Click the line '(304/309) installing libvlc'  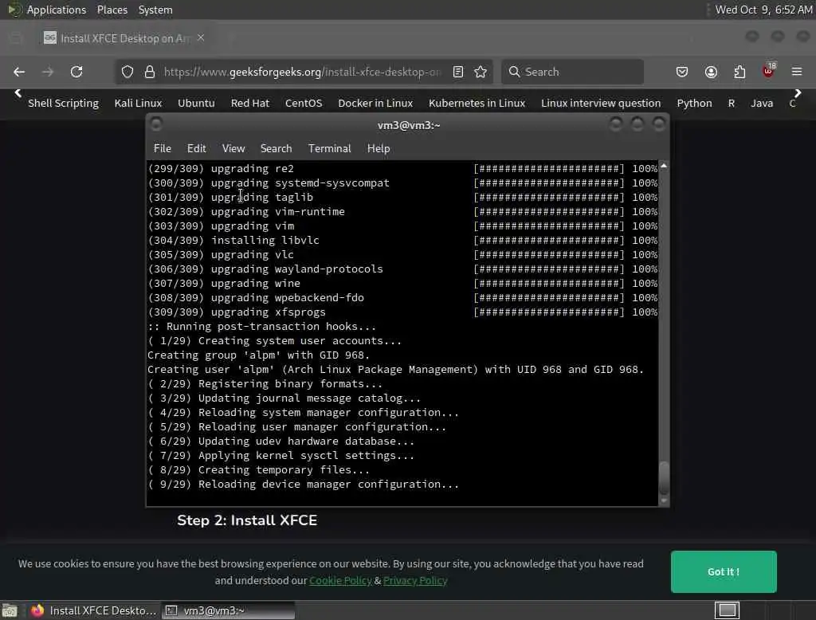coord(233,240)
